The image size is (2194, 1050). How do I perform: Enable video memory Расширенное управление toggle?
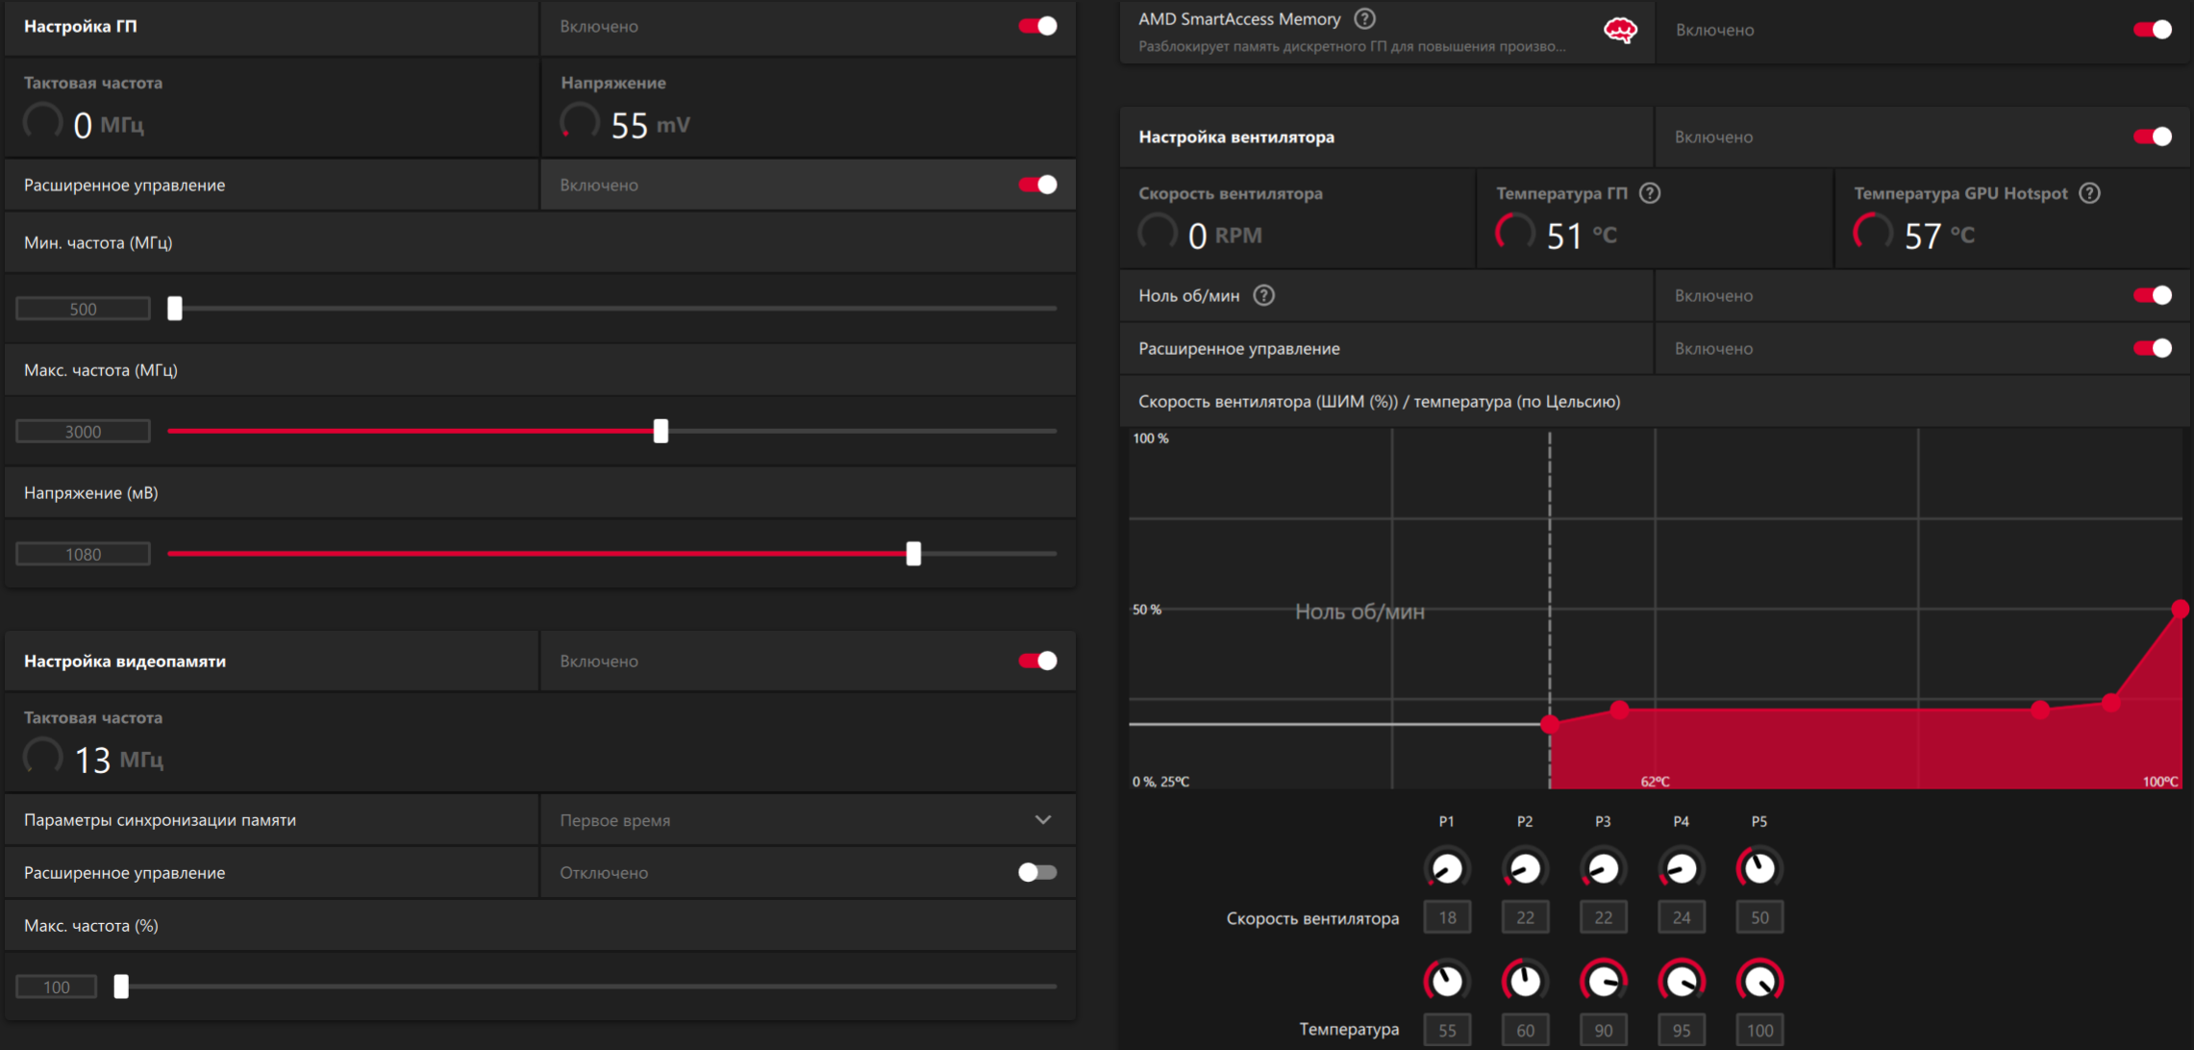pyautogui.click(x=1037, y=872)
